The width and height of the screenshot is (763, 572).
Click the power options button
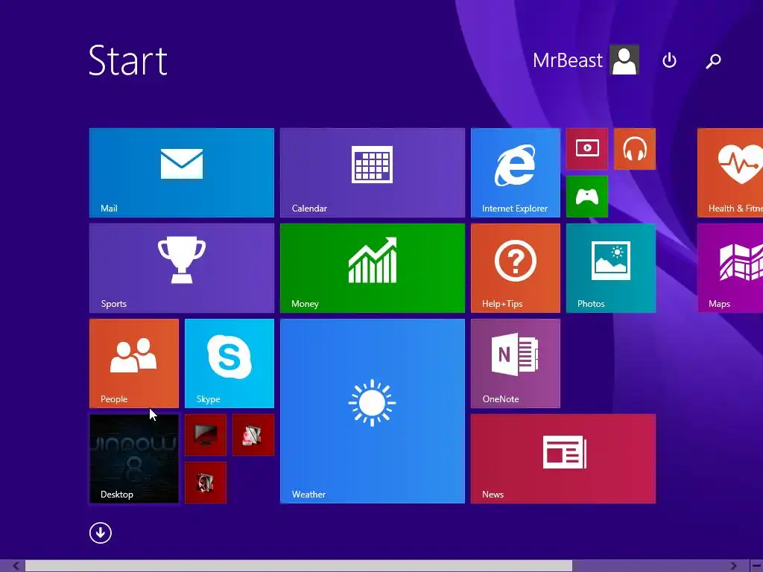coord(670,60)
